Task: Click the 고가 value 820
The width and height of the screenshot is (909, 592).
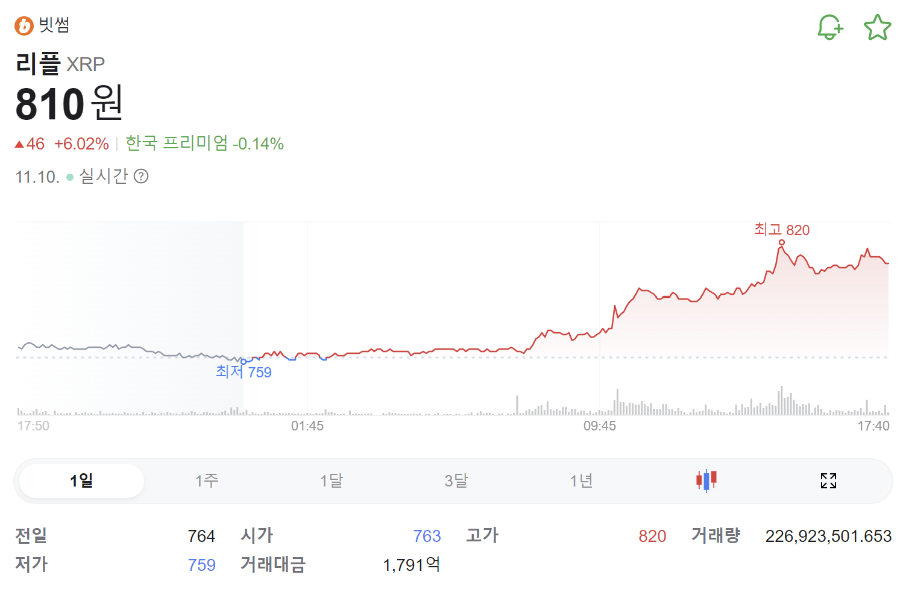Action: pyautogui.click(x=652, y=535)
